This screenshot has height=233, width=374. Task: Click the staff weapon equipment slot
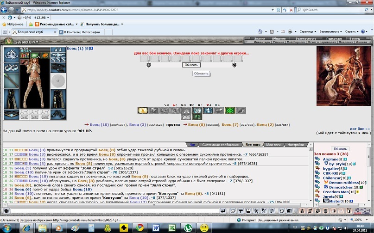11,81
